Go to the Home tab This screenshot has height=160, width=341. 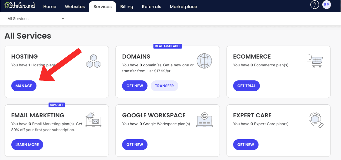(x=50, y=6)
